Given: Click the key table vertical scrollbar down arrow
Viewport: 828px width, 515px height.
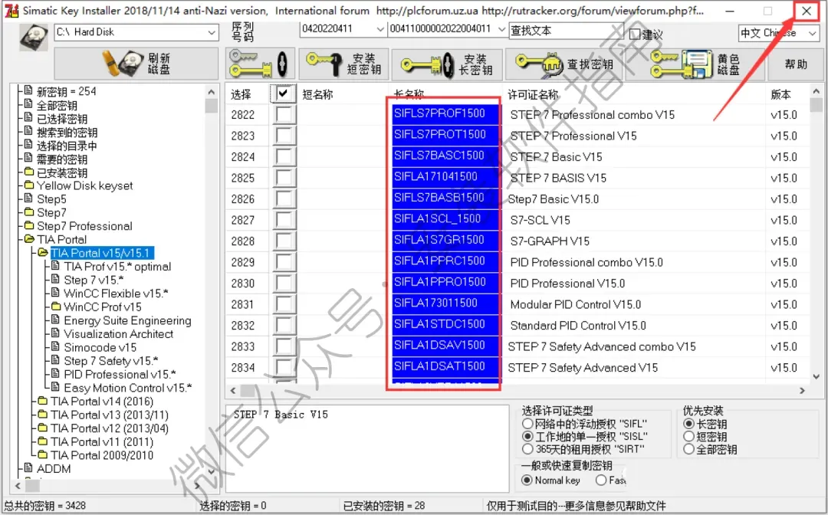Looking at the screenshot, I should click(x=816, y=376).
